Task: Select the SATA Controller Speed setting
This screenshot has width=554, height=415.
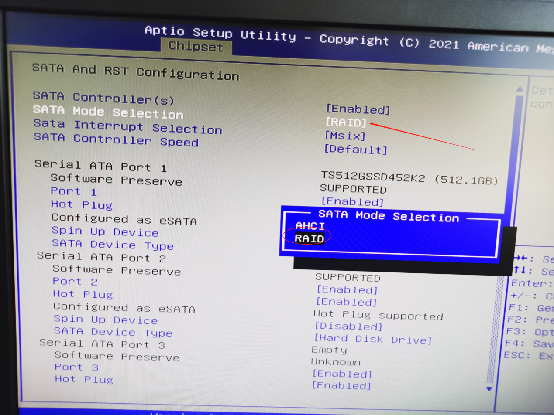Action: pos(116,140)
